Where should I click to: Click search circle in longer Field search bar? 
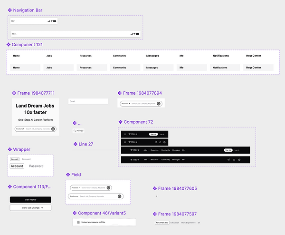point(119,196)
